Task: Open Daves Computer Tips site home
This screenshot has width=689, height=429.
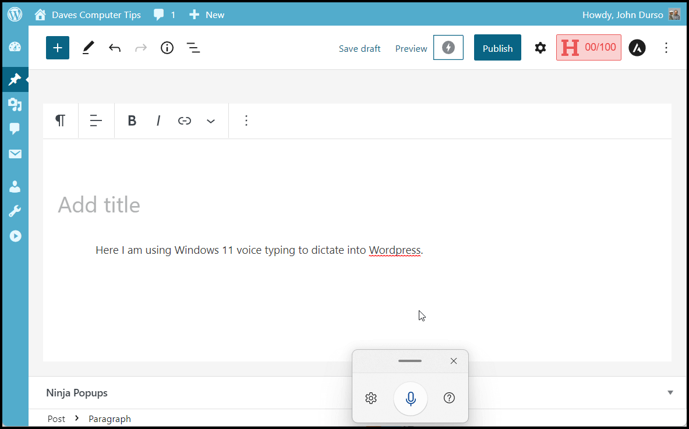Action: pyautogui.click(x=88, y=15)
